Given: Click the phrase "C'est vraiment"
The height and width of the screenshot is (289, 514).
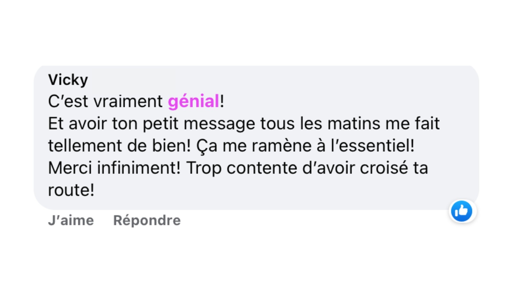Looking at the screenshot, I should click(x=105, y=101).
